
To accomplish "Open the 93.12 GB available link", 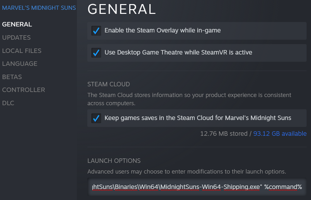I will [x=280, y=134].
